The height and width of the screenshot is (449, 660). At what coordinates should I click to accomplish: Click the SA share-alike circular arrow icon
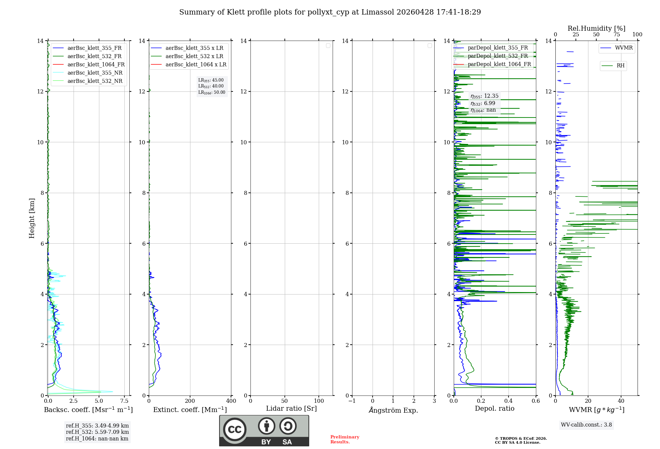click(288, 426)
